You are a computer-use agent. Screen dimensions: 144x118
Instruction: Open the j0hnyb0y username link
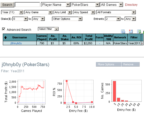(x=16, y=43)
